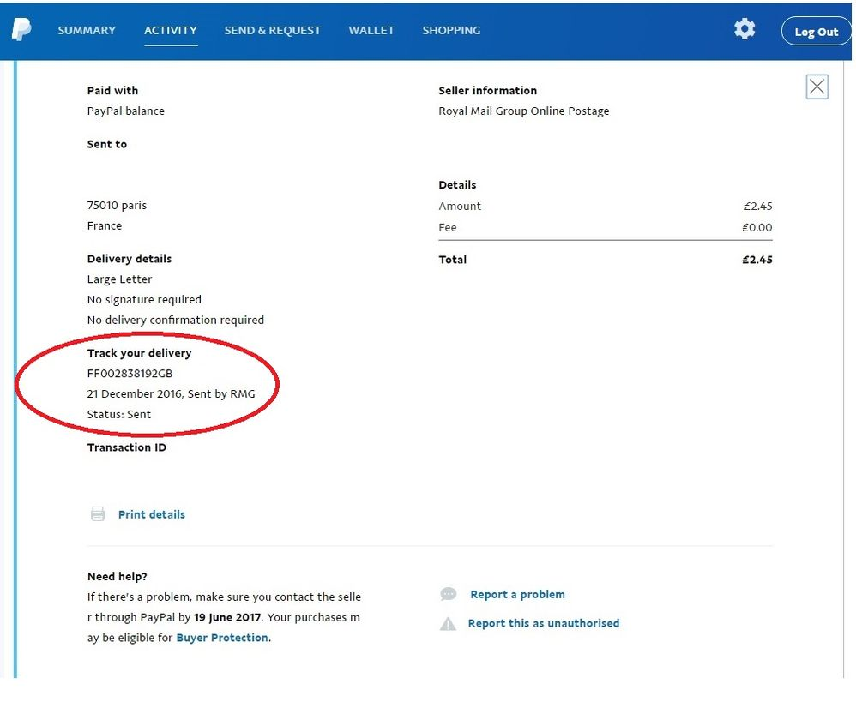Click the 'Need help?' heading
856x702 pixels.
point(118,577)
